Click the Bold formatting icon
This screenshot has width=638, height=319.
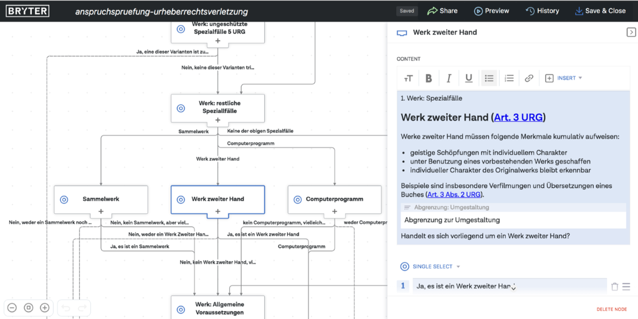pos(429,78)
